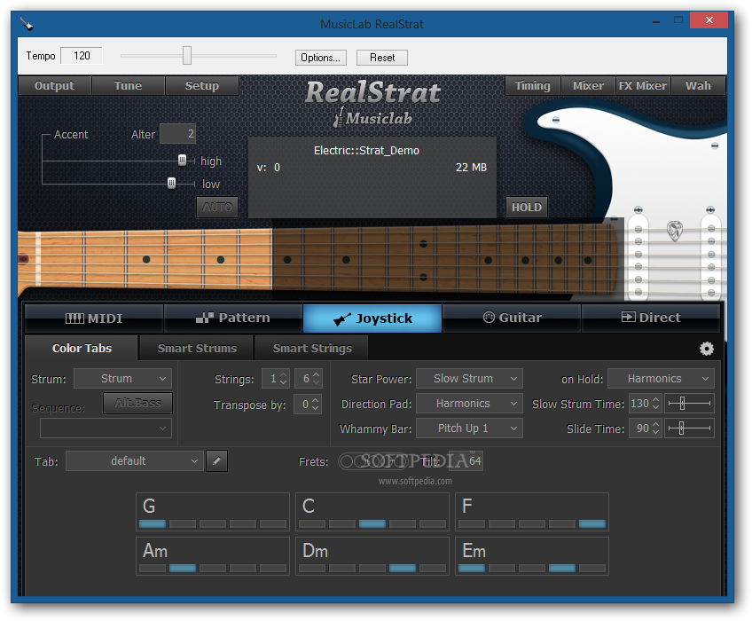Click the Accent low slider handle
752x621 pixels.
pos(171,184)
